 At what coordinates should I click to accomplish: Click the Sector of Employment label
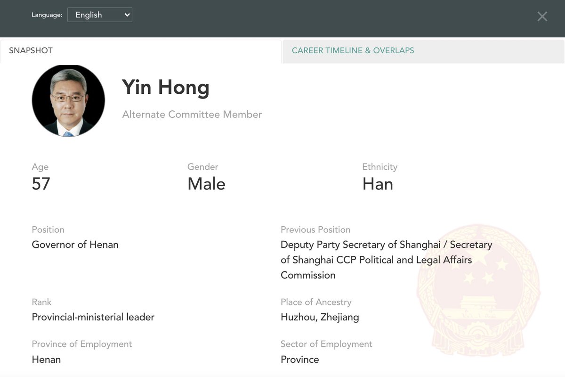[x=326, y=344]
